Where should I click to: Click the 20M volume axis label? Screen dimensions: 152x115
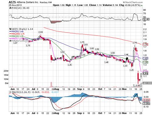click(6, 71)
